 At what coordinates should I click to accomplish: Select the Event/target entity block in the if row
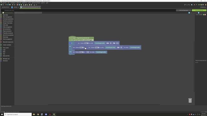pos(100,43)
